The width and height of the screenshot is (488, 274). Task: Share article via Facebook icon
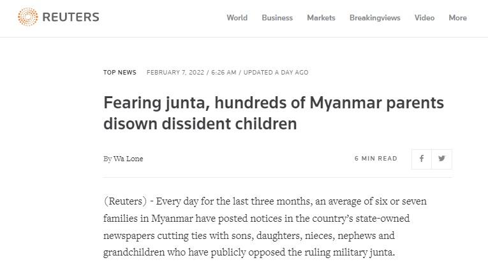(x=421, y=159)
